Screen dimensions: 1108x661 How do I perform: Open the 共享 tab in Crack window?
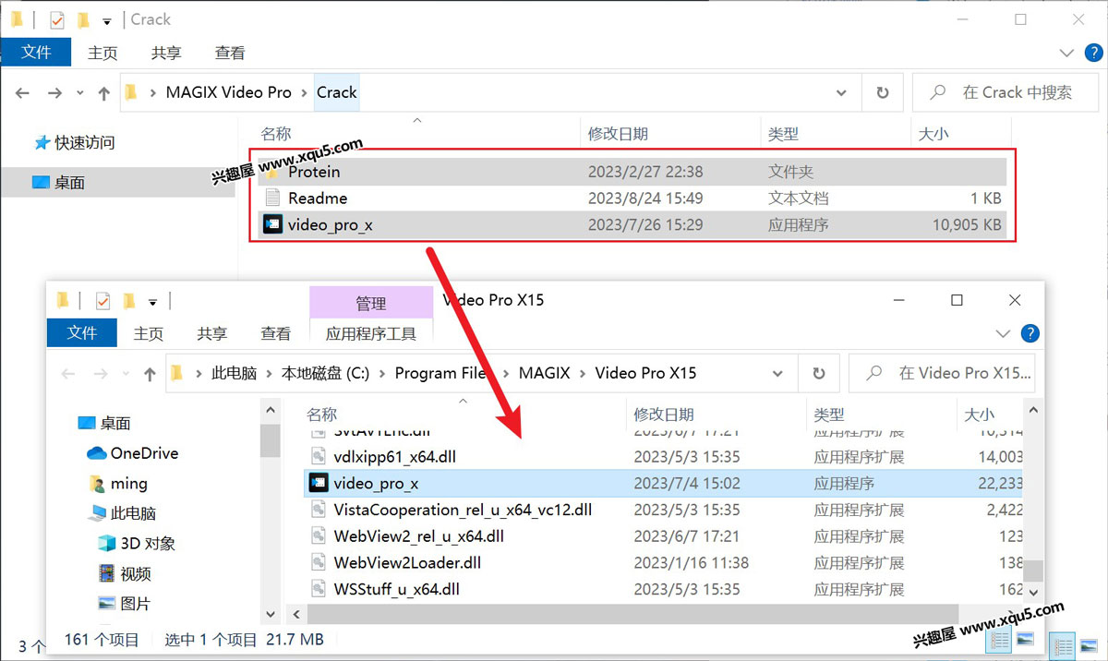(166, 54)
